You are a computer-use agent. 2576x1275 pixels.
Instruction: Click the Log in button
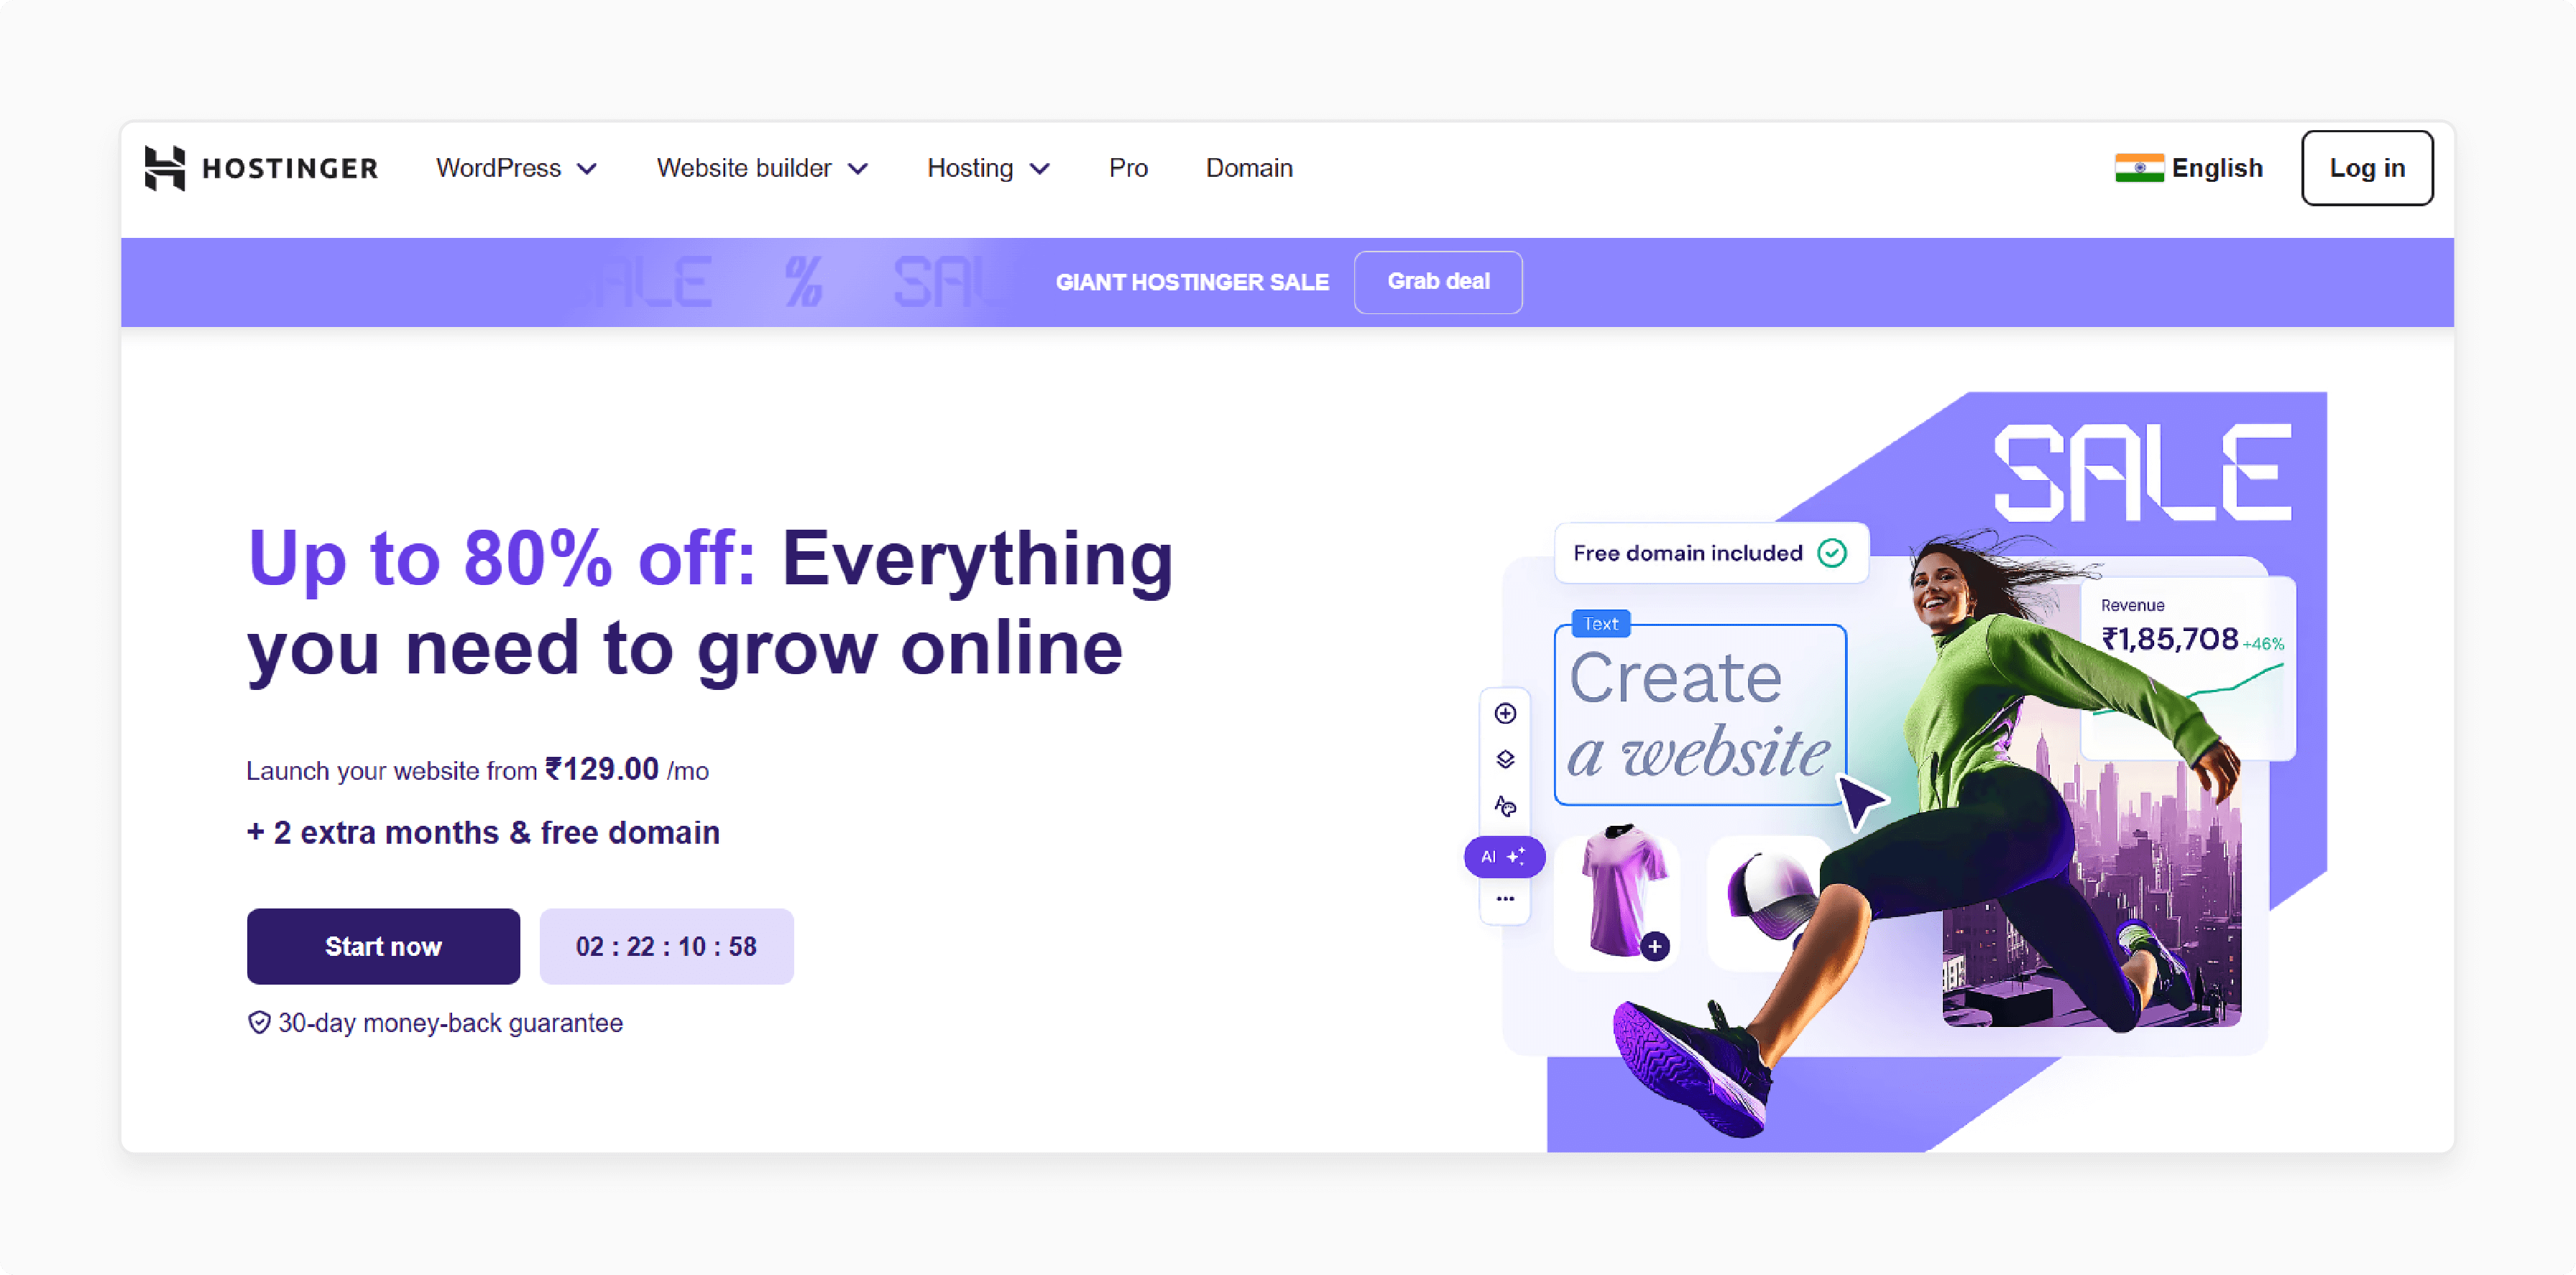[2368, 167]
